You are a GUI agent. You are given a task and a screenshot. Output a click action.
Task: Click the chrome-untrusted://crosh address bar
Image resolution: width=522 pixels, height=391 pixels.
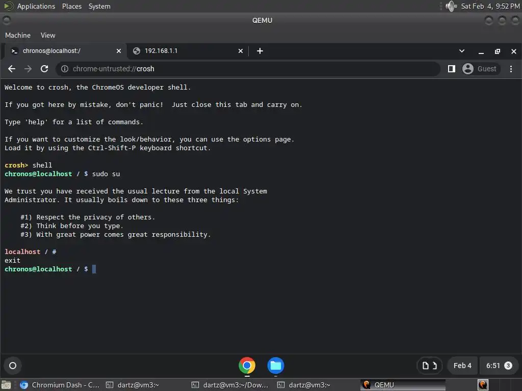point(248,69)
